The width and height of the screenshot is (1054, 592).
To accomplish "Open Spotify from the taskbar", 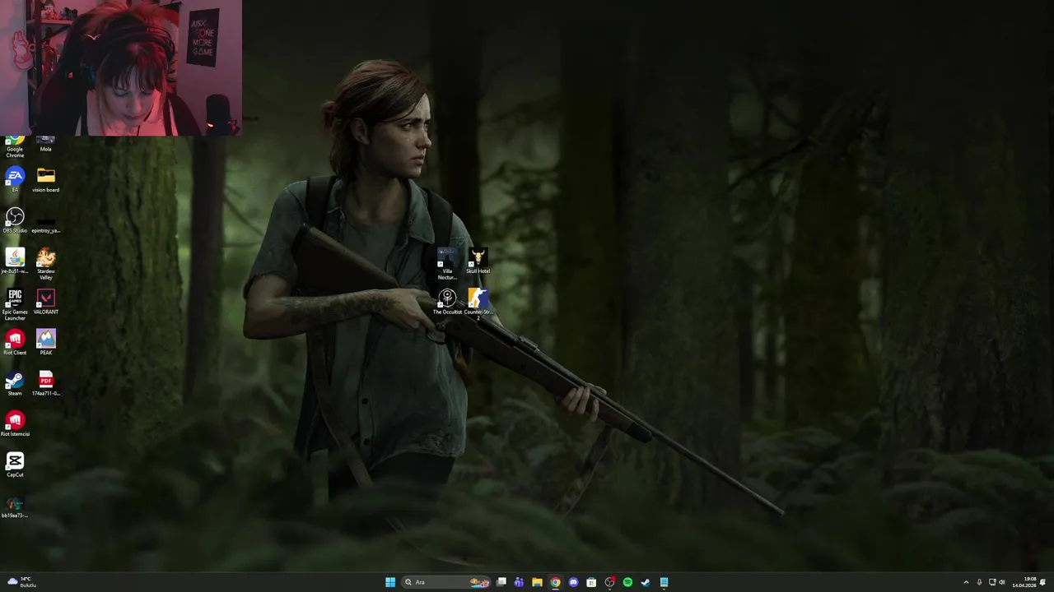I will tap(627, 582).
